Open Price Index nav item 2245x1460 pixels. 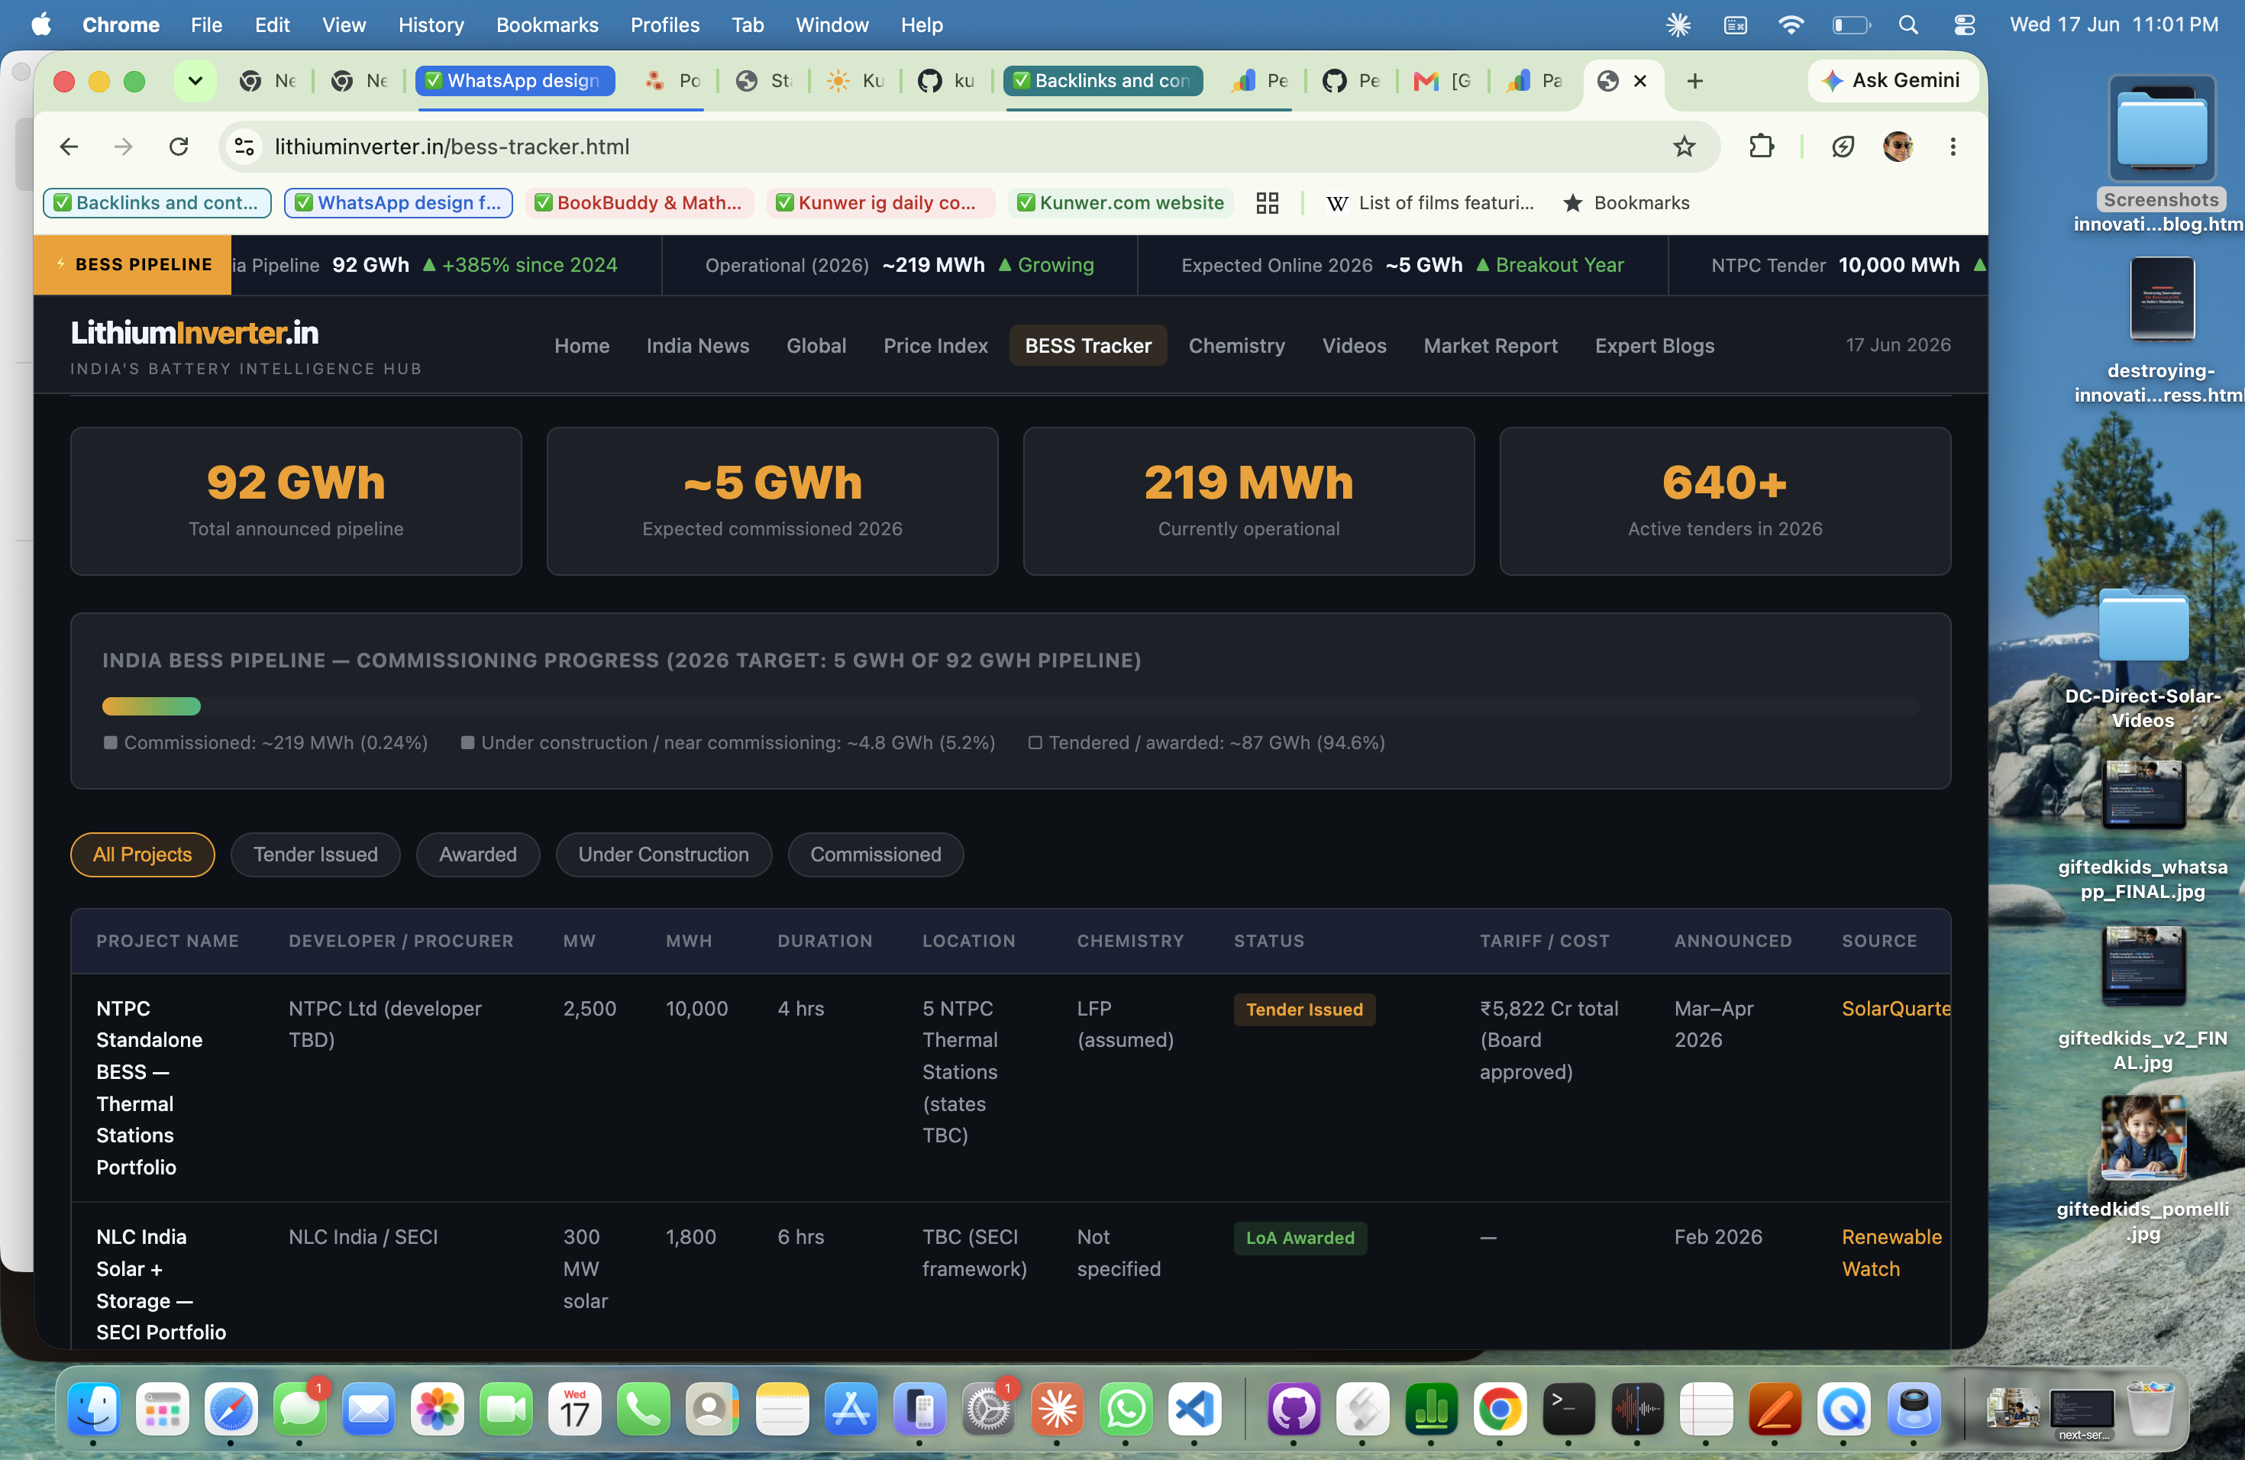935,345
